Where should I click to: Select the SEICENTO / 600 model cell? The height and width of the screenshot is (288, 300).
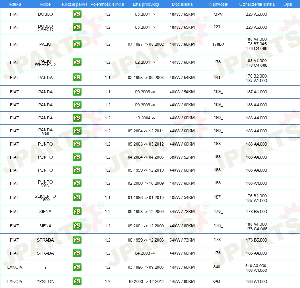tap(45, 197)
